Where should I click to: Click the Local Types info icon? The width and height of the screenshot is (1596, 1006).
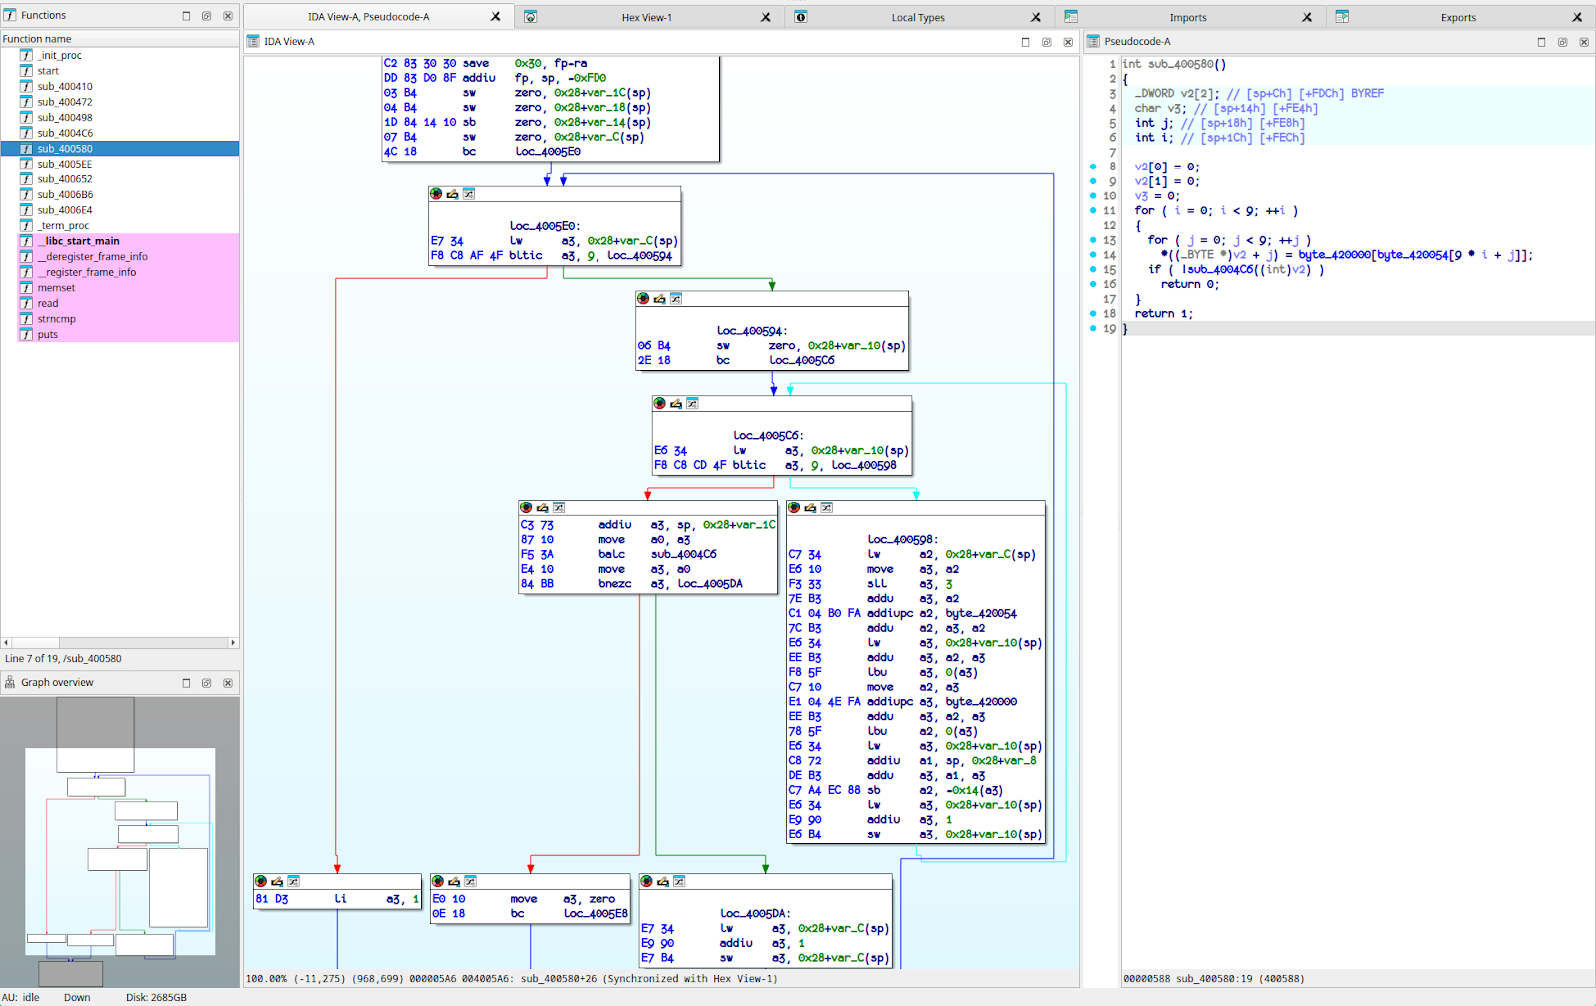point(801,16)
